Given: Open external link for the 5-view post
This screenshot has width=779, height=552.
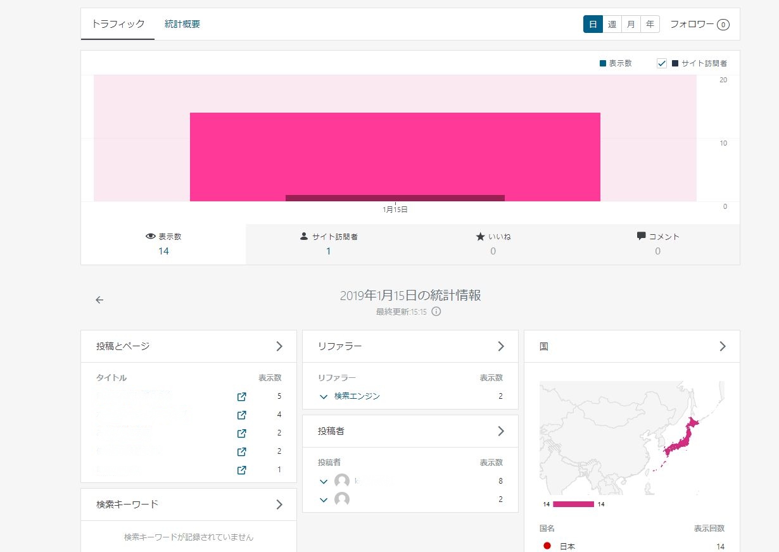Looking at the screenshot, I should (x=241, y=397).
